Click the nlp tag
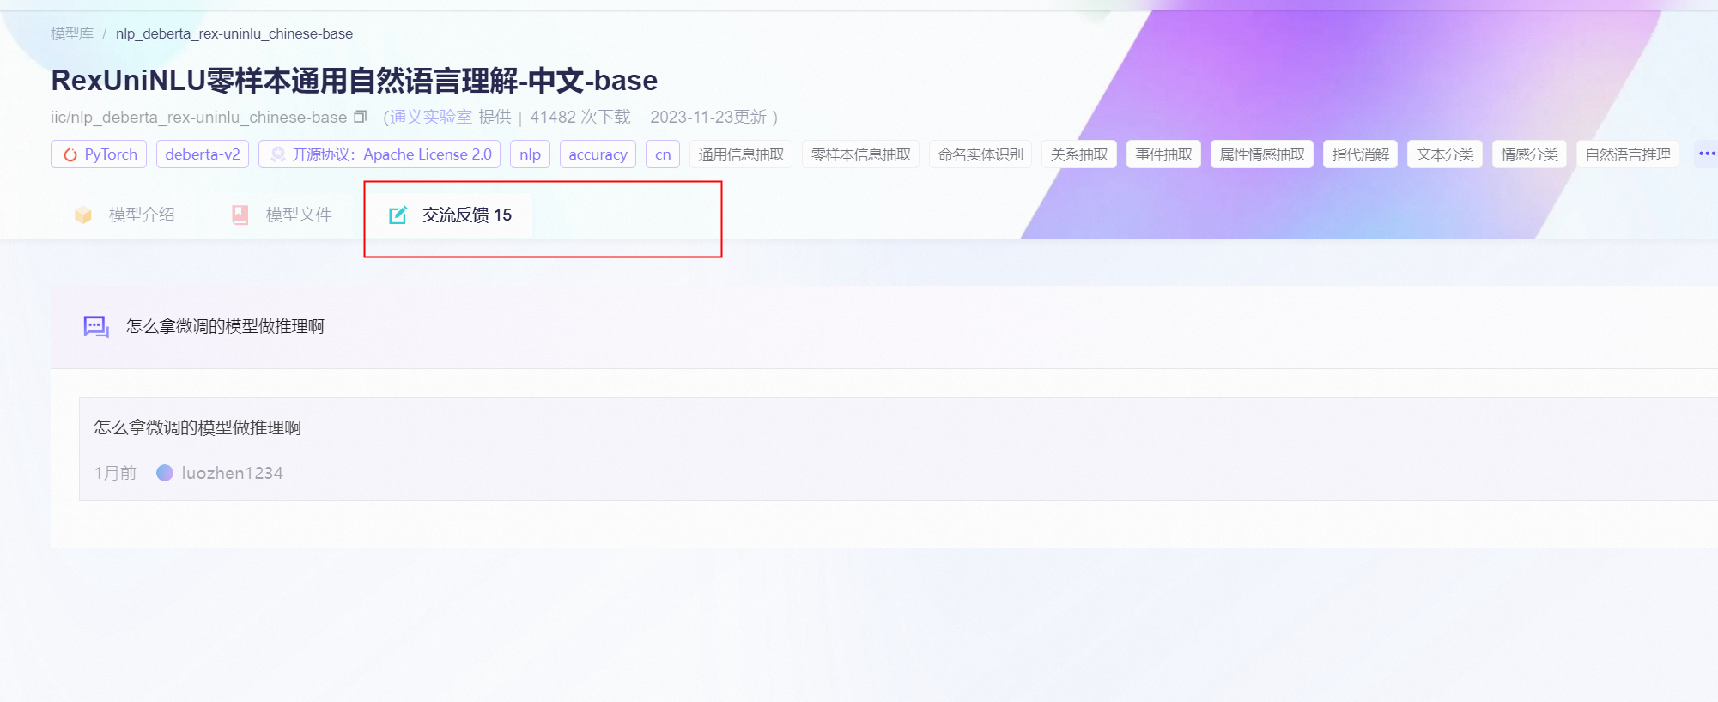The height and width of the screenshot is (702, 1718). 530,154
